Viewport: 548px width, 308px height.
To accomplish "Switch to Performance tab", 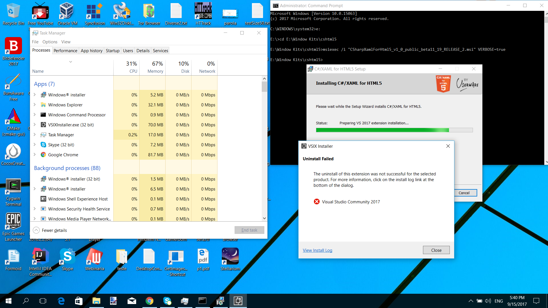I will point(65,50).
